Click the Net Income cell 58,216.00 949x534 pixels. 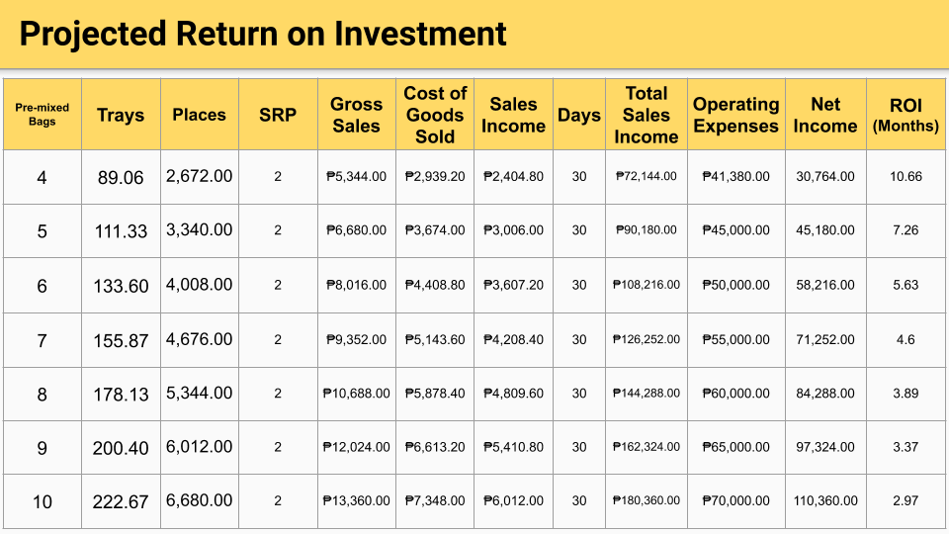coord(825,285)
